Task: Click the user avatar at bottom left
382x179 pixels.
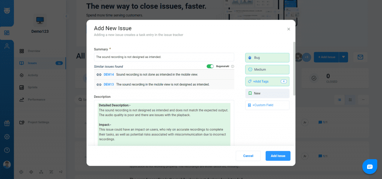Action: coord(7,164)
